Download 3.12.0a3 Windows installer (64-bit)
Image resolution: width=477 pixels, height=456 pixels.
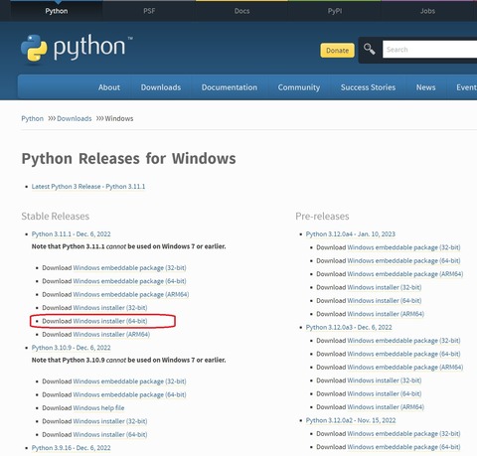point(385,393)
